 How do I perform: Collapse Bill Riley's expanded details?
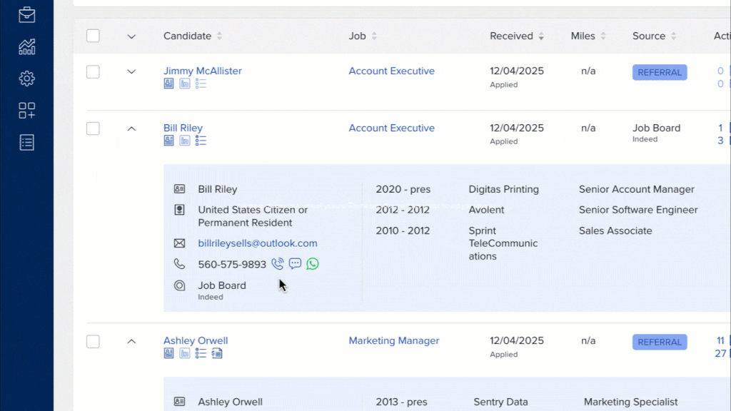tap(131, 128)
